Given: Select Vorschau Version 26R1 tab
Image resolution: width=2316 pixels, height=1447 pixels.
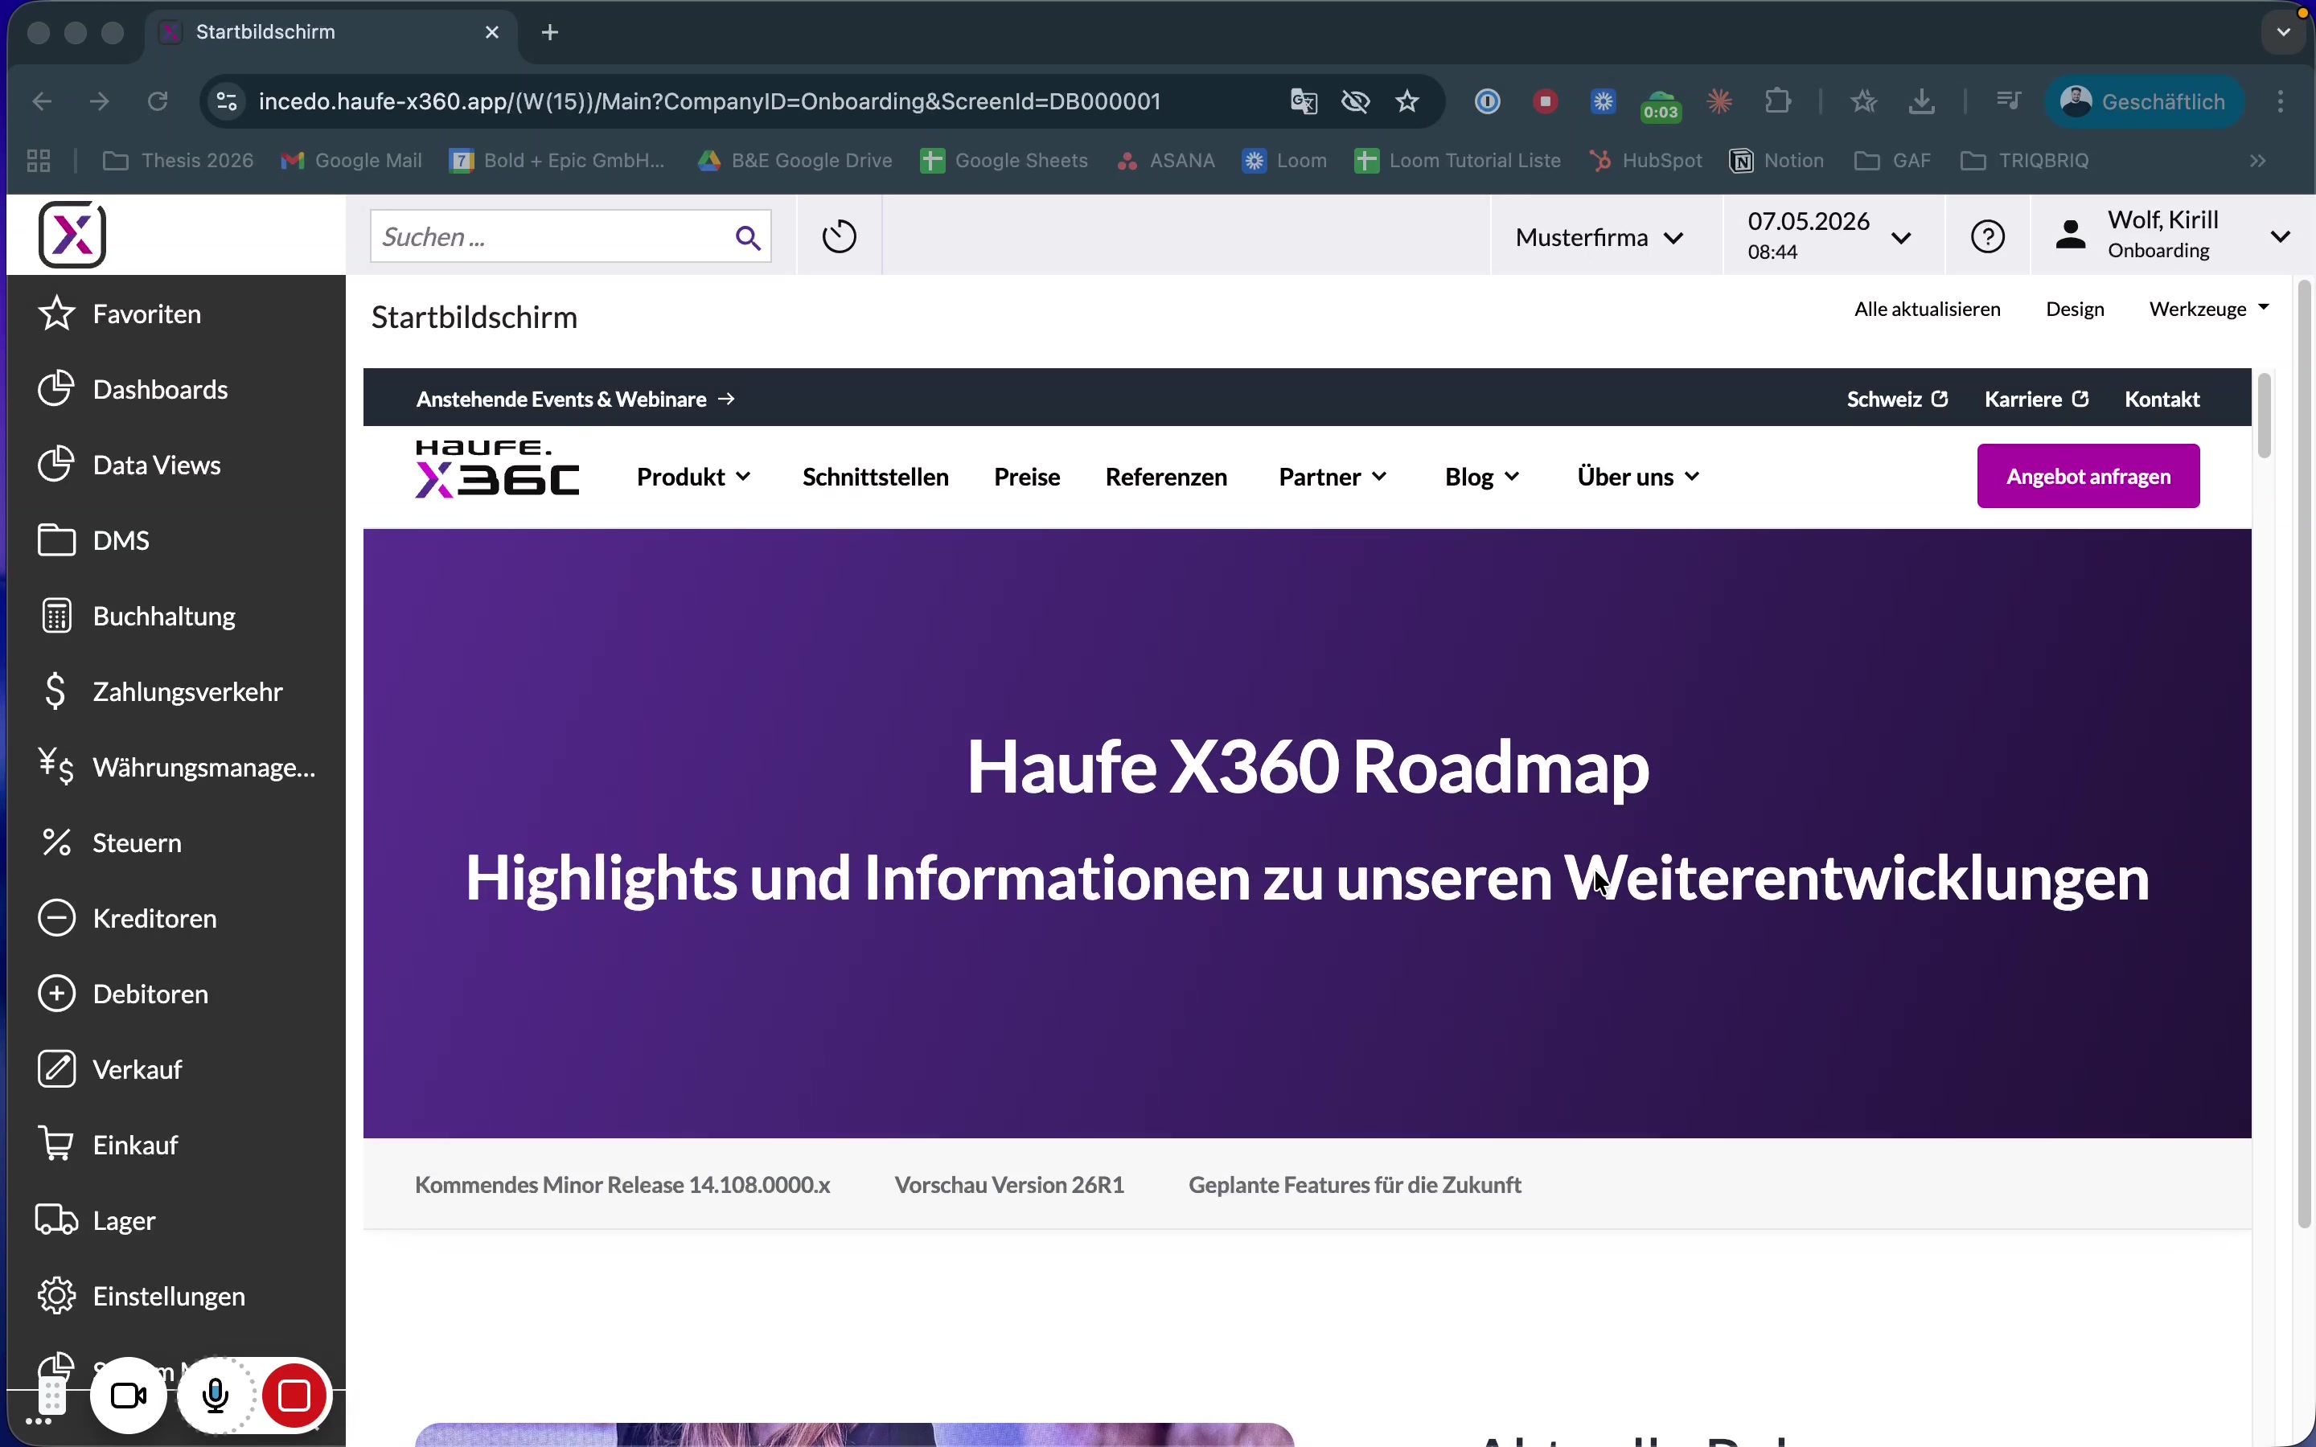Looking at the screenshot, I should pyautogui.click(x=1008, y=1185).
